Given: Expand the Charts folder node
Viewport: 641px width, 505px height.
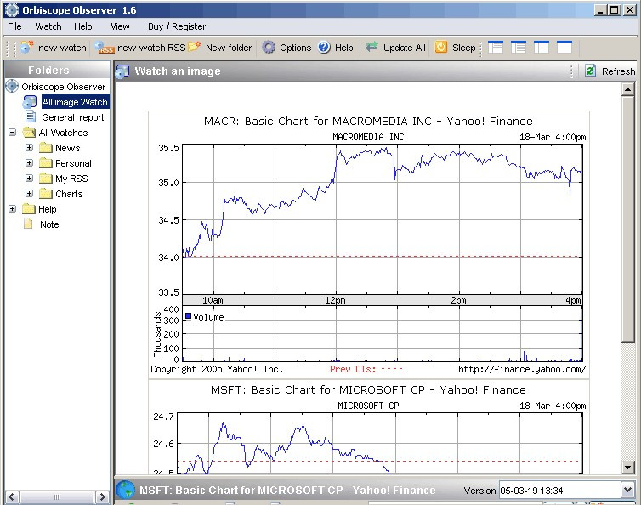Looking at the screenshot, I should 29,193.
